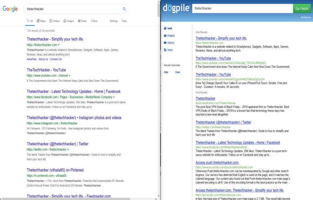This screenshot has height=200, width=313.
Task: Open Thetechhacker (vithala85) on Pinterest result
Action: (55, 170)
